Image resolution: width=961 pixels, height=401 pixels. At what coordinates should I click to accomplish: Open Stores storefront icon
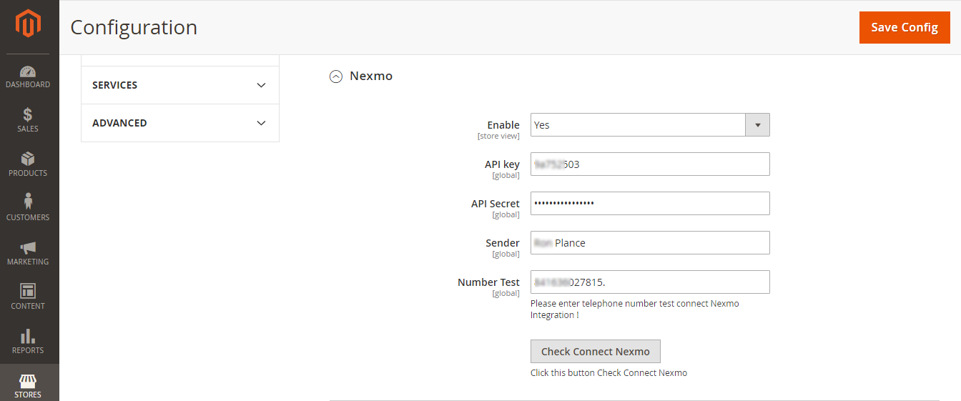28,380
